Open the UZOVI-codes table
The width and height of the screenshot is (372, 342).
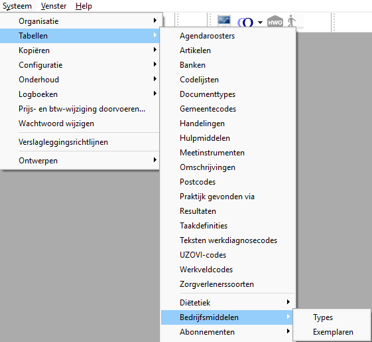227,255
